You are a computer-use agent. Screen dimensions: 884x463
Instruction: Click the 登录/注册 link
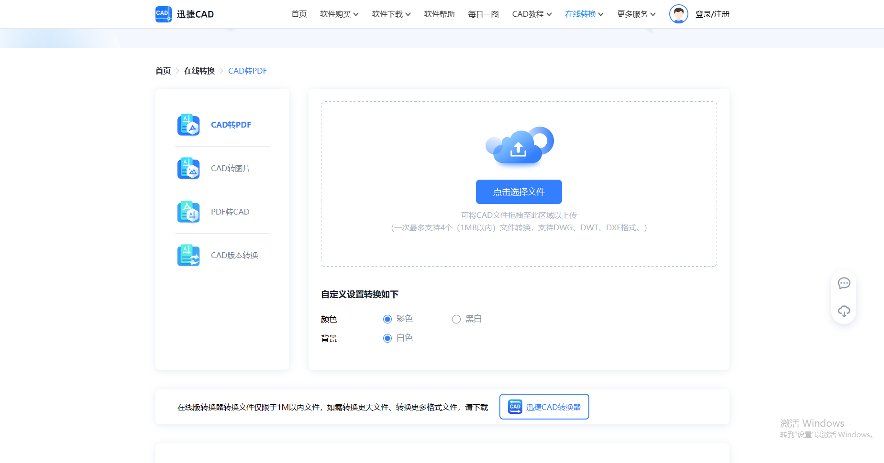(x=712, y=14)
